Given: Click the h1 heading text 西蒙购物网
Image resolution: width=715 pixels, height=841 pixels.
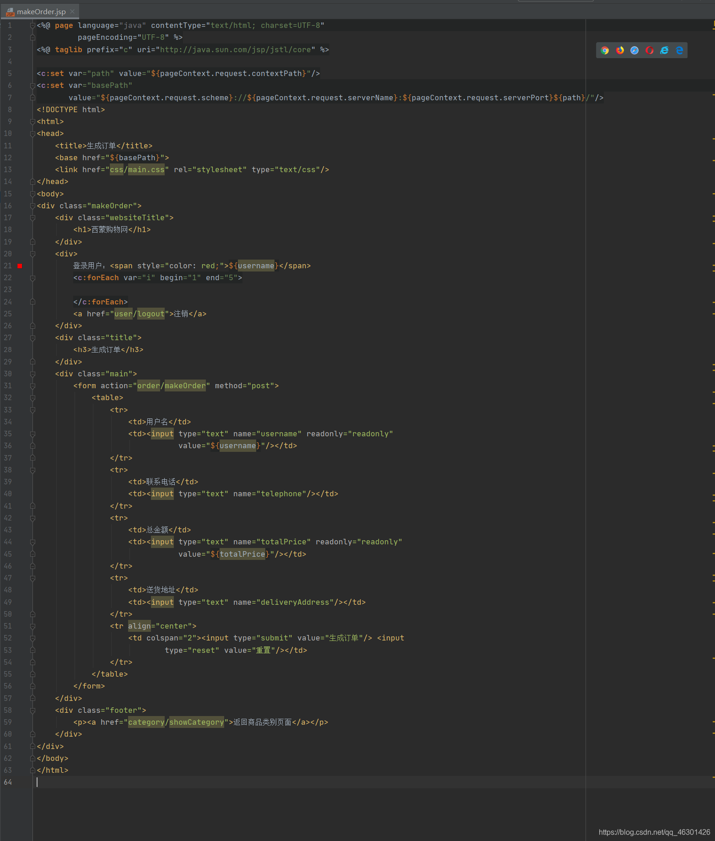Looking at the screenshot, I should point(110,230).
